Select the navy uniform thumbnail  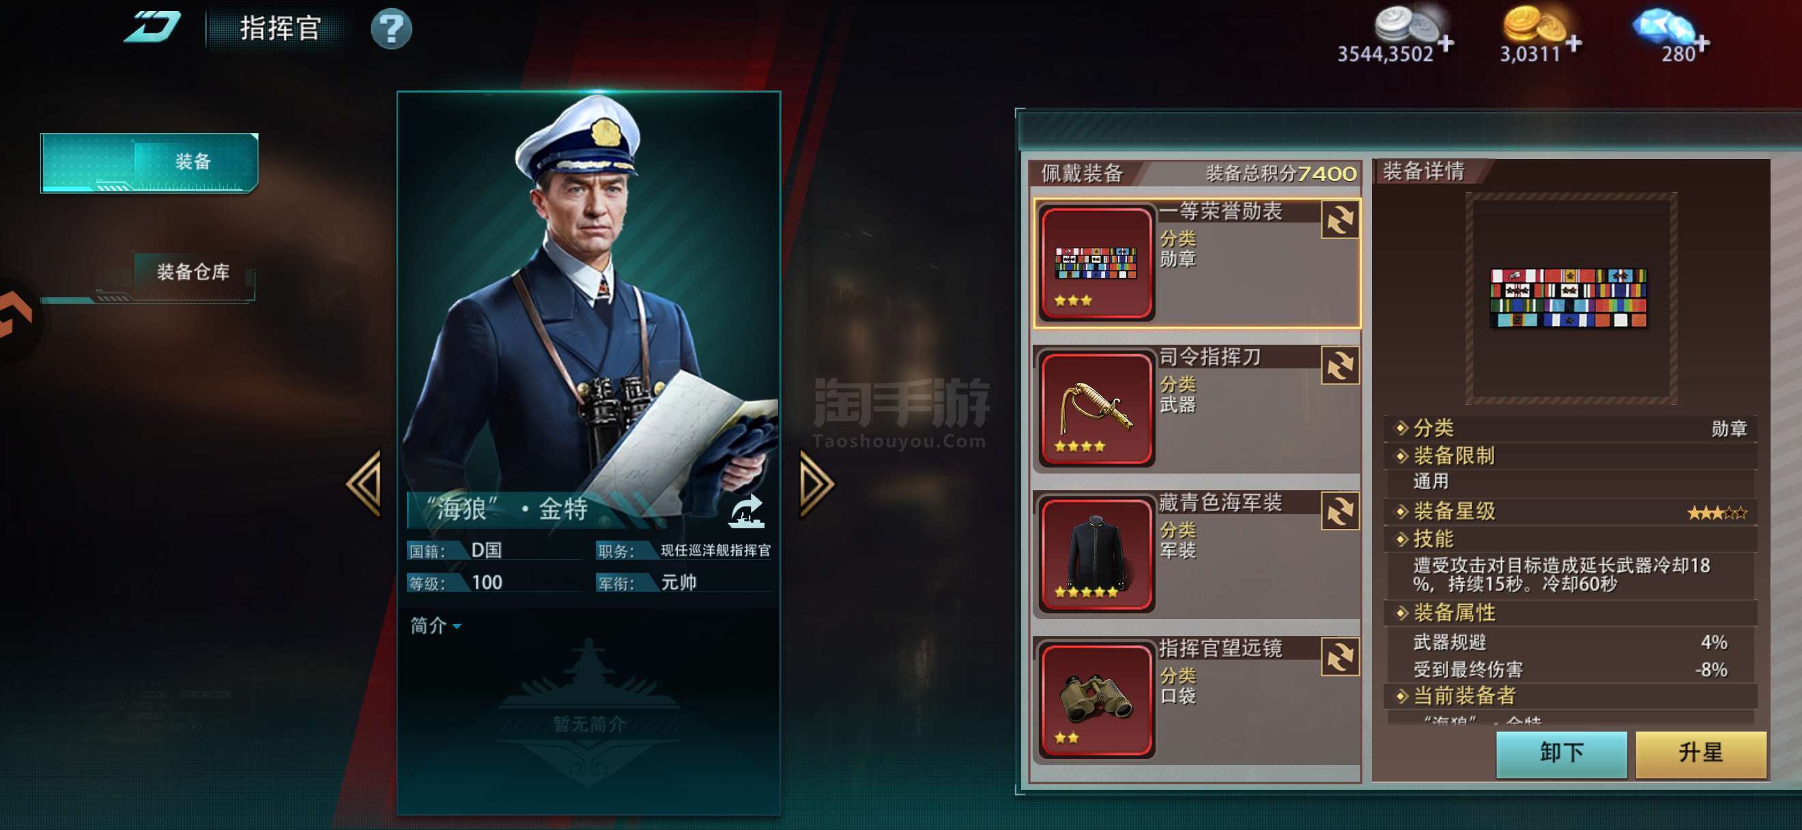pyautogui.click(x=1096, y=554)
